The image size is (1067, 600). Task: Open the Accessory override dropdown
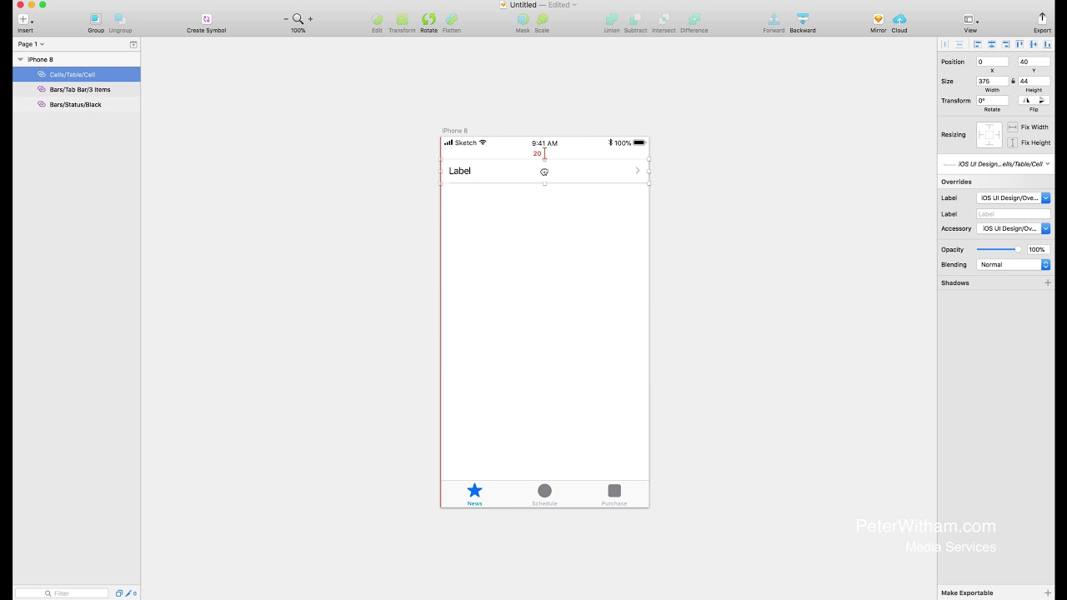coord(1013,228)
